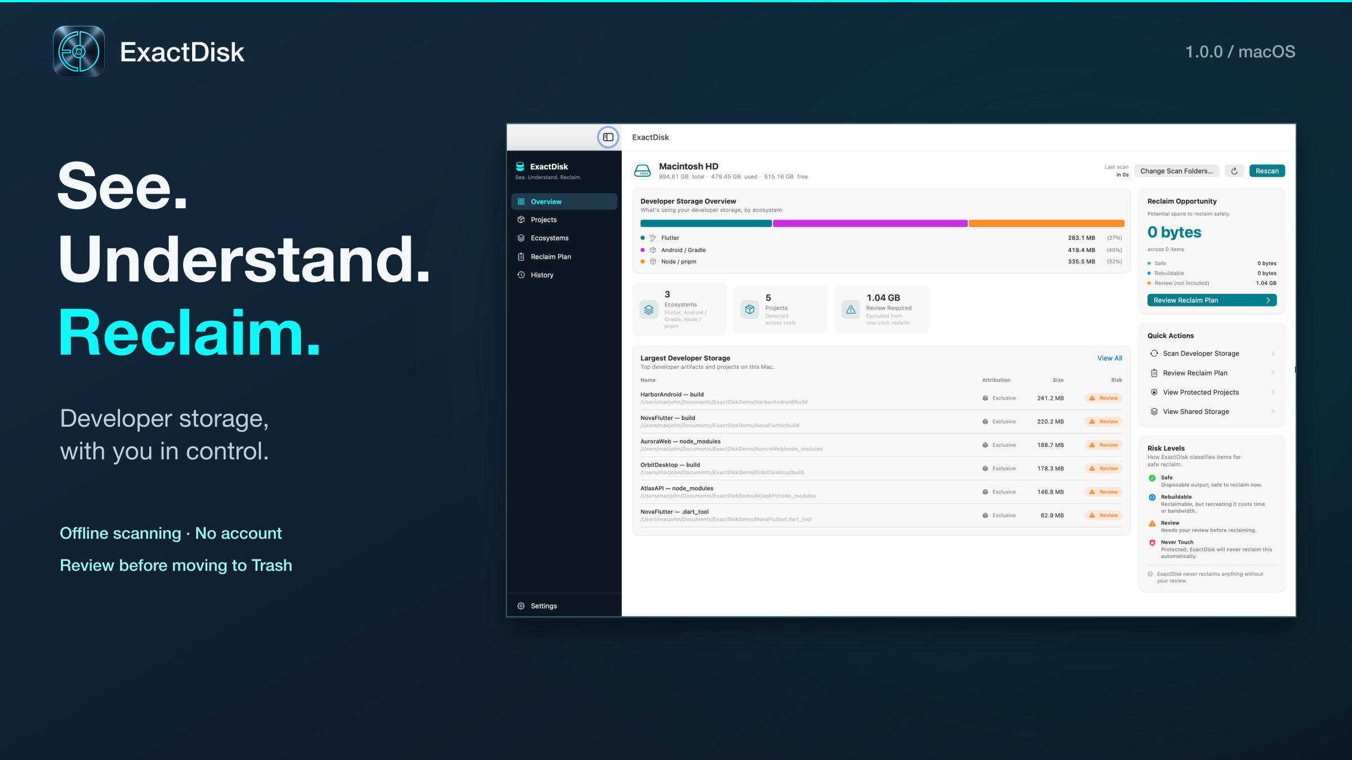
Task: Click the Ecosystems layers icon in stat card
Action: point(649,309)
